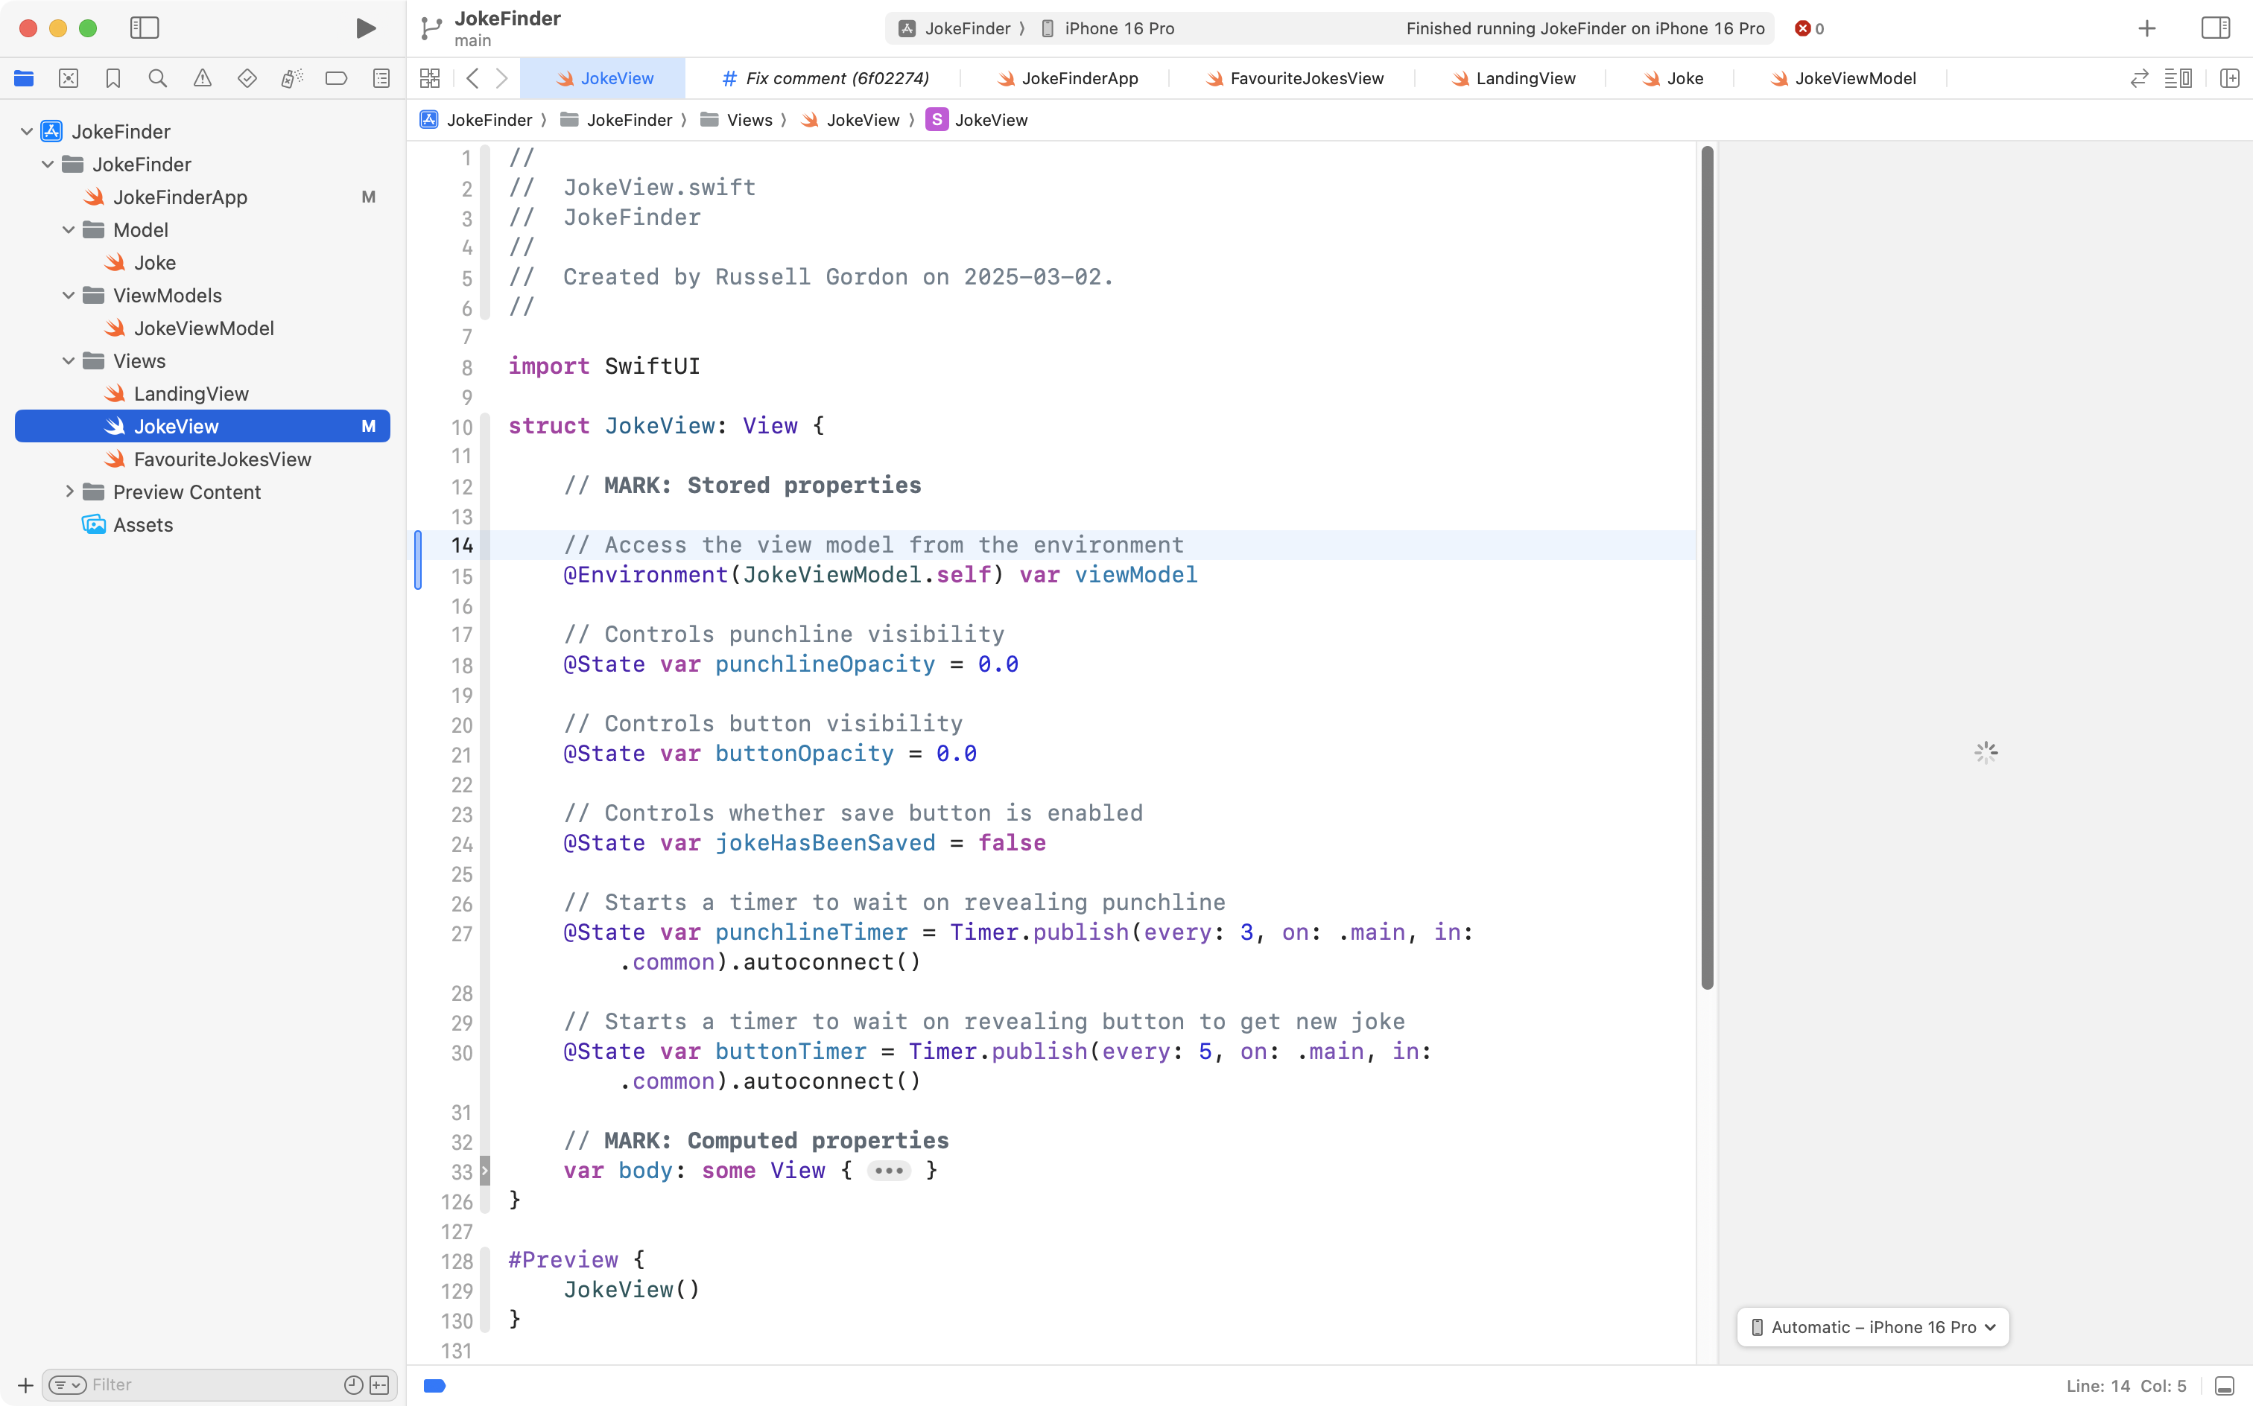Toggle the inspector panel on right

pyautogui.click(x=2215, y=28)
